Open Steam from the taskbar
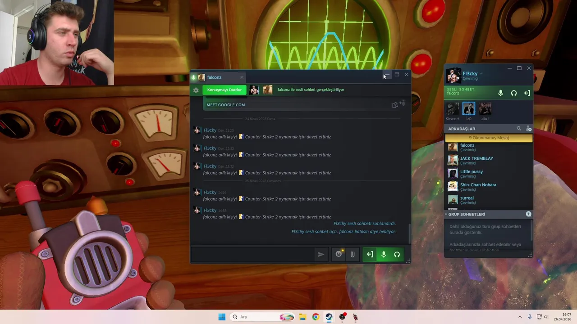This screenshot has width=577, height=324. [329, 317]
